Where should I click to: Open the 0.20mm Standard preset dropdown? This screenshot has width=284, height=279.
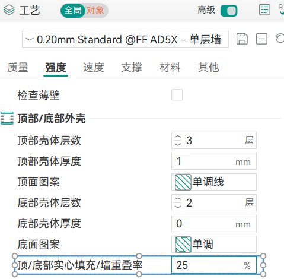[125, 39]
